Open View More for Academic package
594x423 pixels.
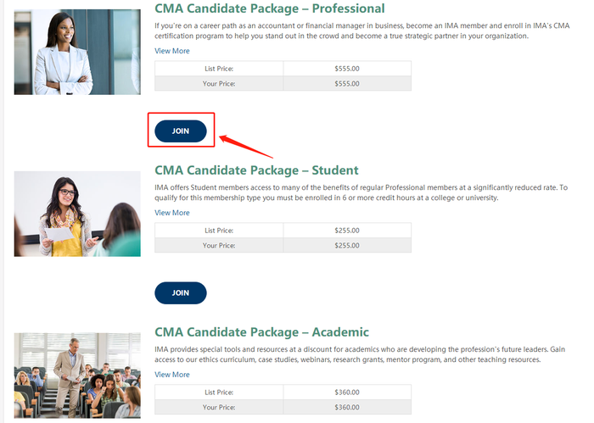(172, 375)
